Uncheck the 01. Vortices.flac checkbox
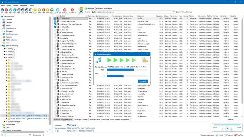Viewport: 244px width, 137px height. click(x=55, y=19)
